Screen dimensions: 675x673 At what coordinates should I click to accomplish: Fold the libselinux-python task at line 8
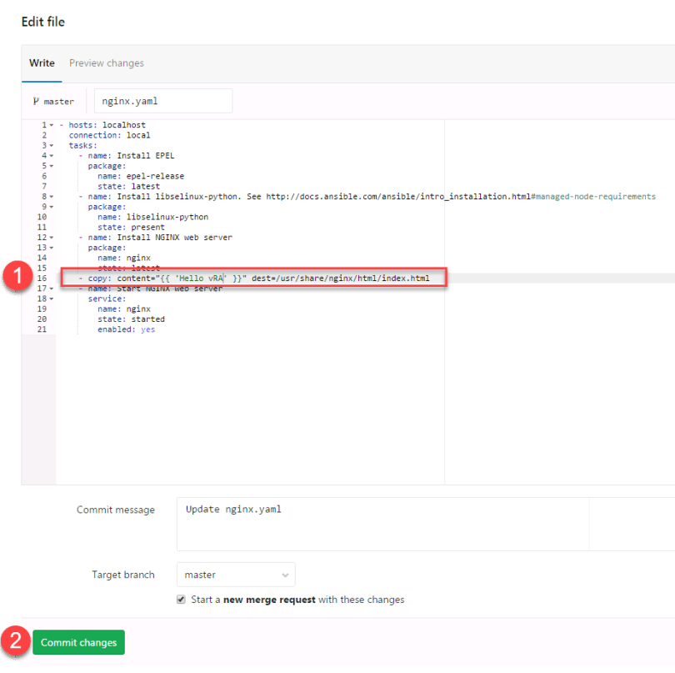click(52, 197)
